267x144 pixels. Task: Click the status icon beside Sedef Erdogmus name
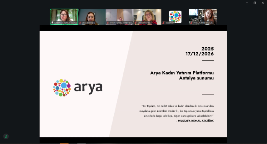(x=52, y=23)
